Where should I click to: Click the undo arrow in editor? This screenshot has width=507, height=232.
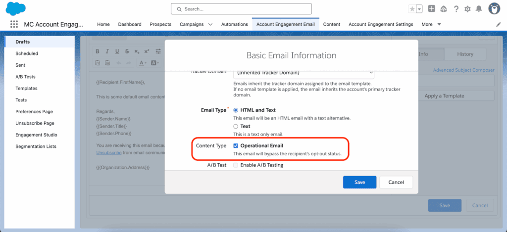(x=119, y=63)
